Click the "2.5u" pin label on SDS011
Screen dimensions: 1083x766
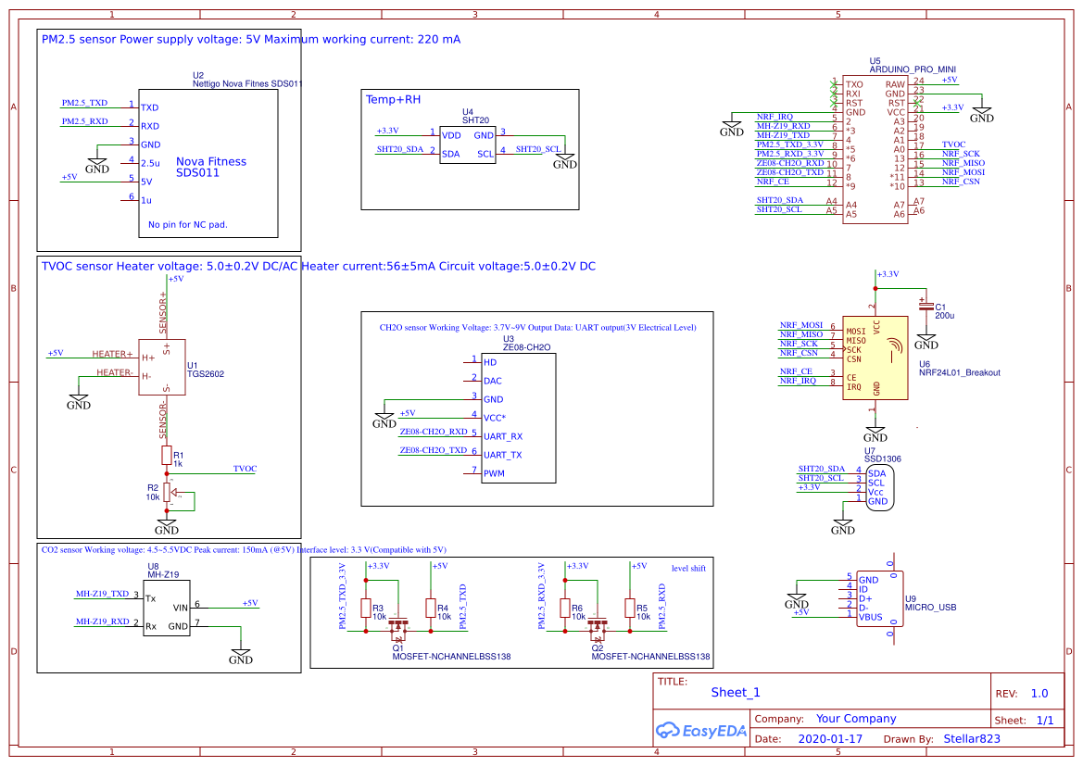pyautogui.click(x=151, y=164)
